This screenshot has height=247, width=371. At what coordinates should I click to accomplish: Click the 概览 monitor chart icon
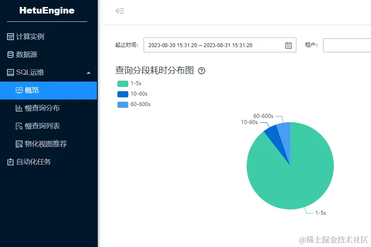(19, 90)
